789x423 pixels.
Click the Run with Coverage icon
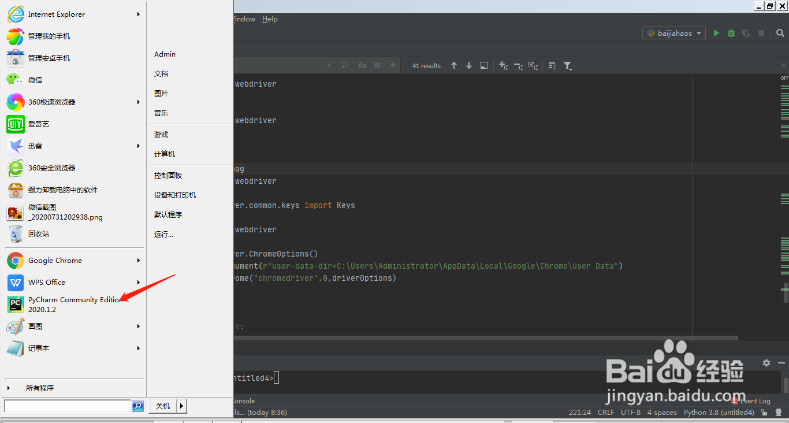coord(746,33)
